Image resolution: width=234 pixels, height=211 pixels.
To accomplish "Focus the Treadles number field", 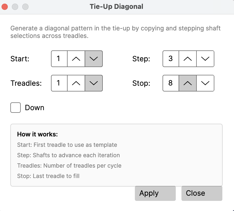I will pos(59,83).
